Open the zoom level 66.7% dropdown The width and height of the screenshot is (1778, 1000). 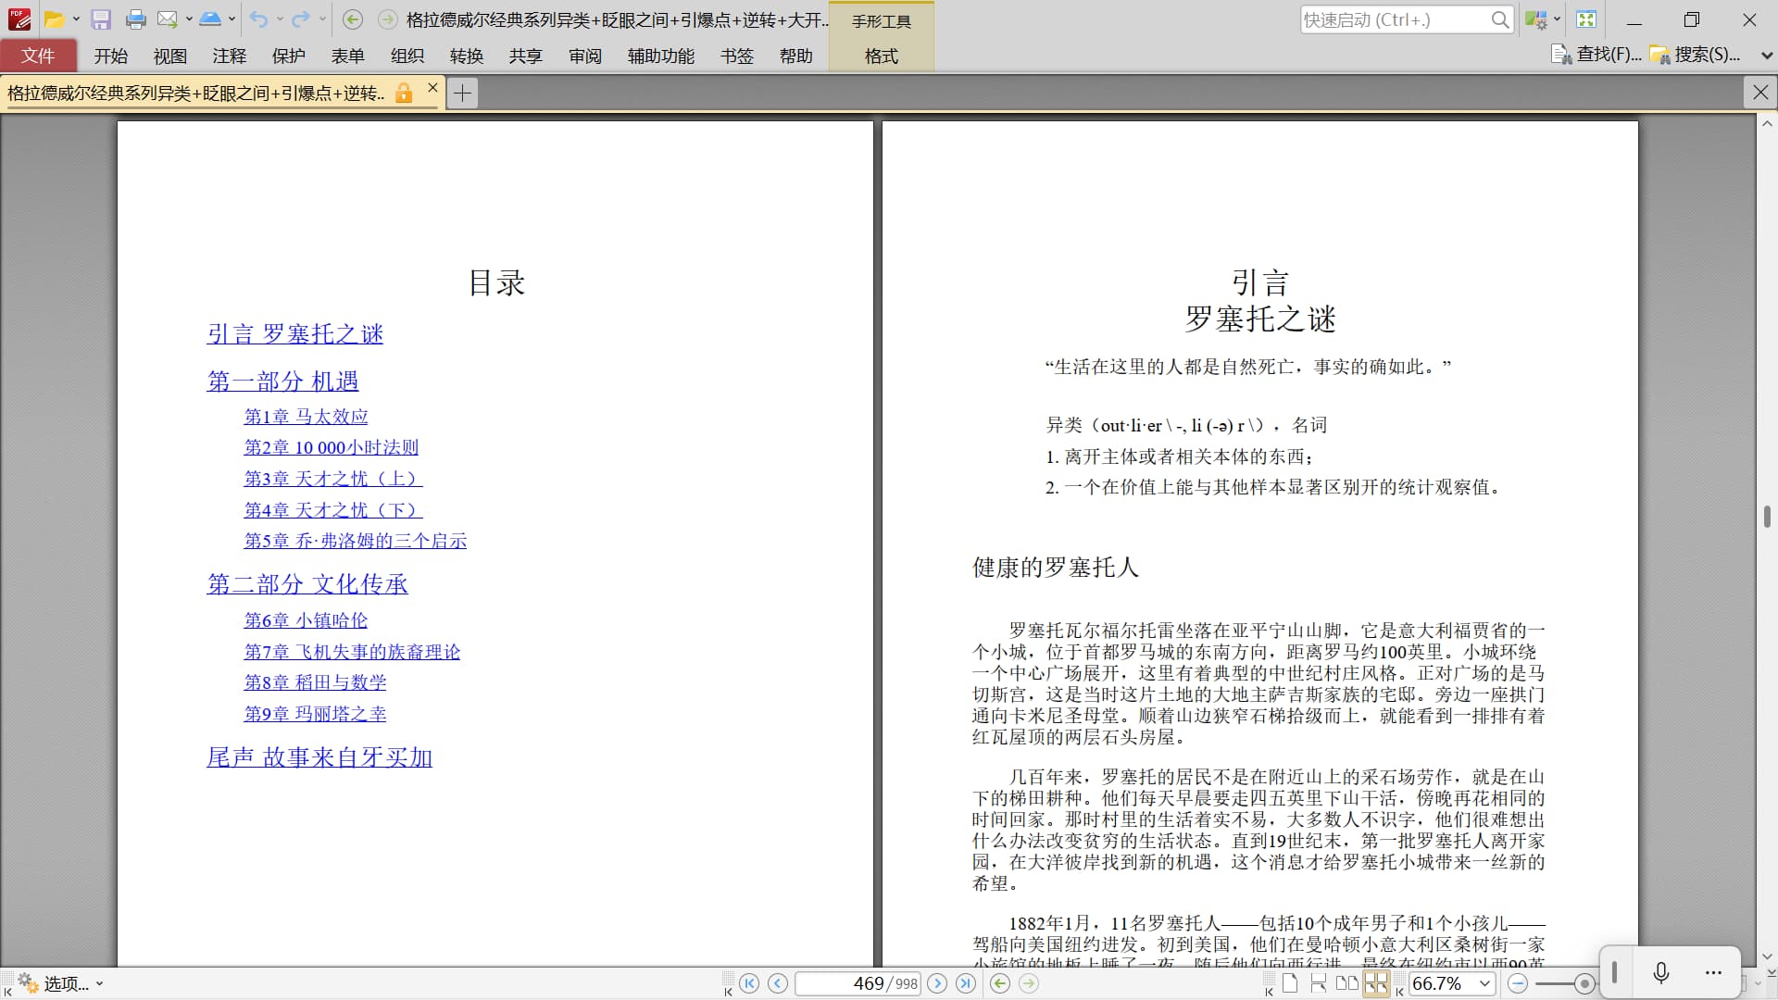pos(1485,983)
